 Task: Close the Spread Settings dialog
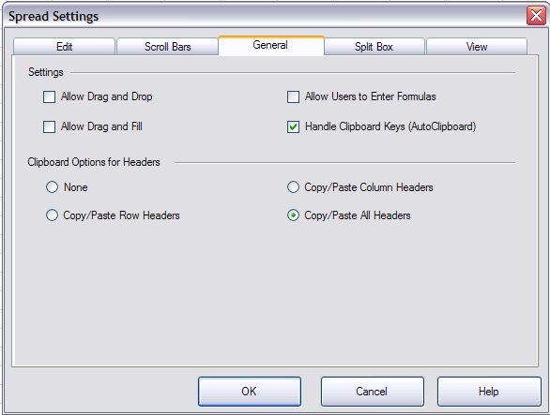[x=536, y=16]
